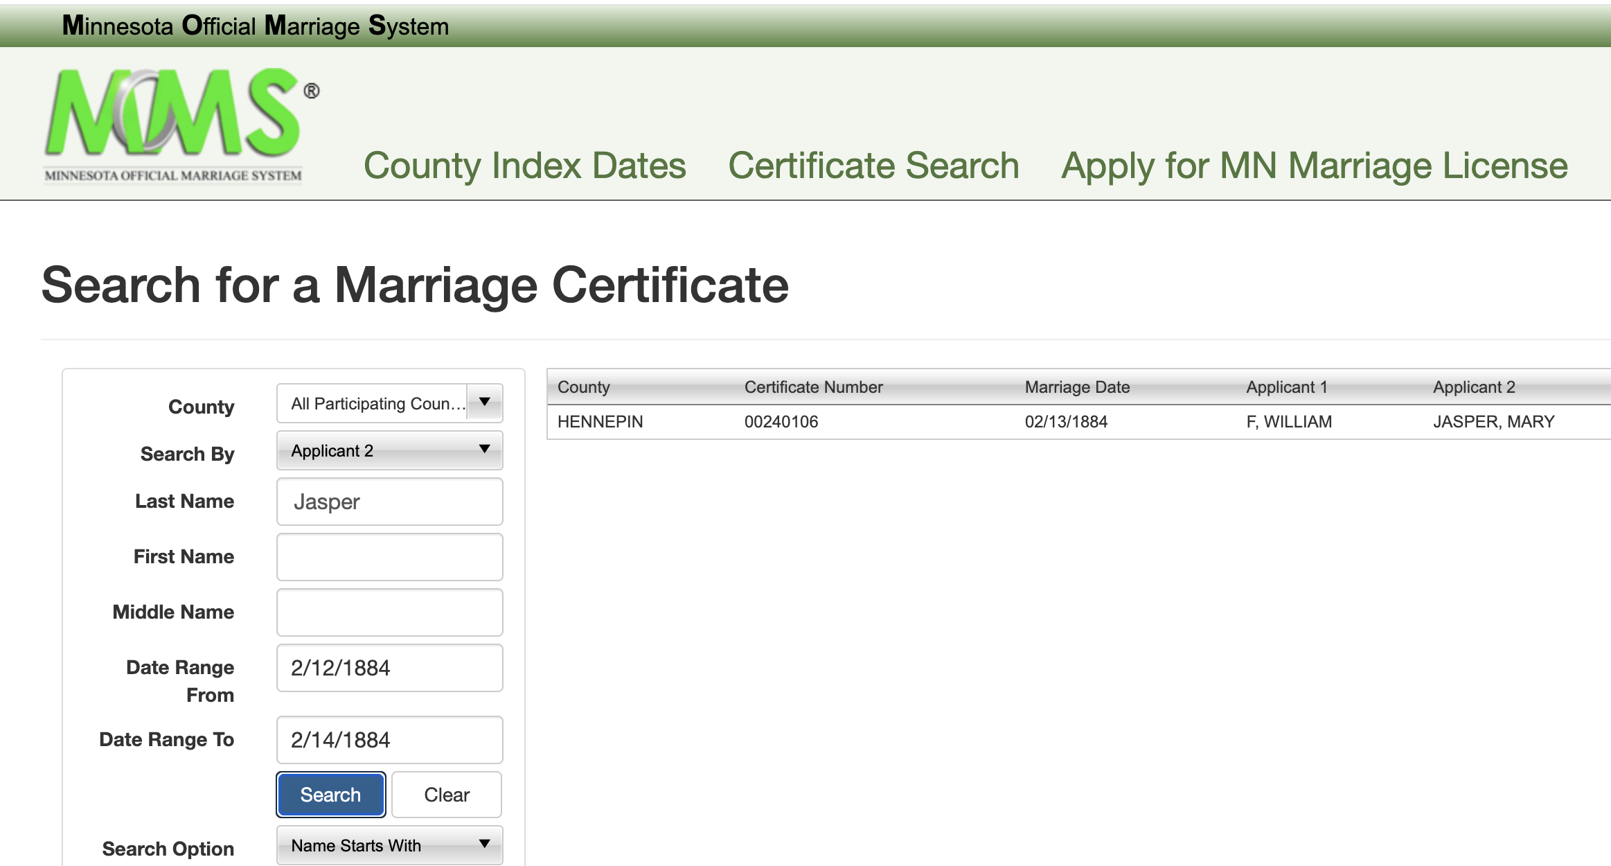Open the Search By dropdown
Screen dimensions: 1611x866
[389, 450]
